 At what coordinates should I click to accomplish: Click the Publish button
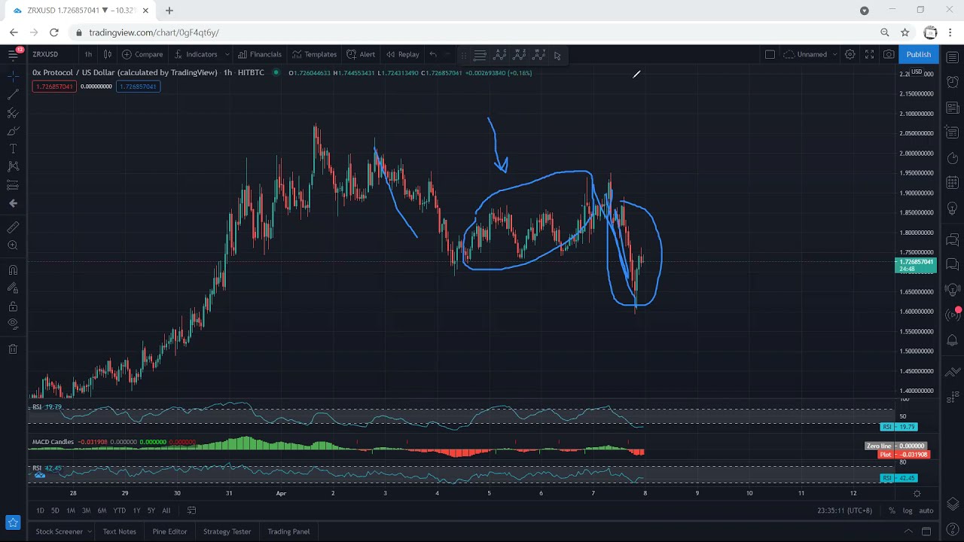point(919,54)
